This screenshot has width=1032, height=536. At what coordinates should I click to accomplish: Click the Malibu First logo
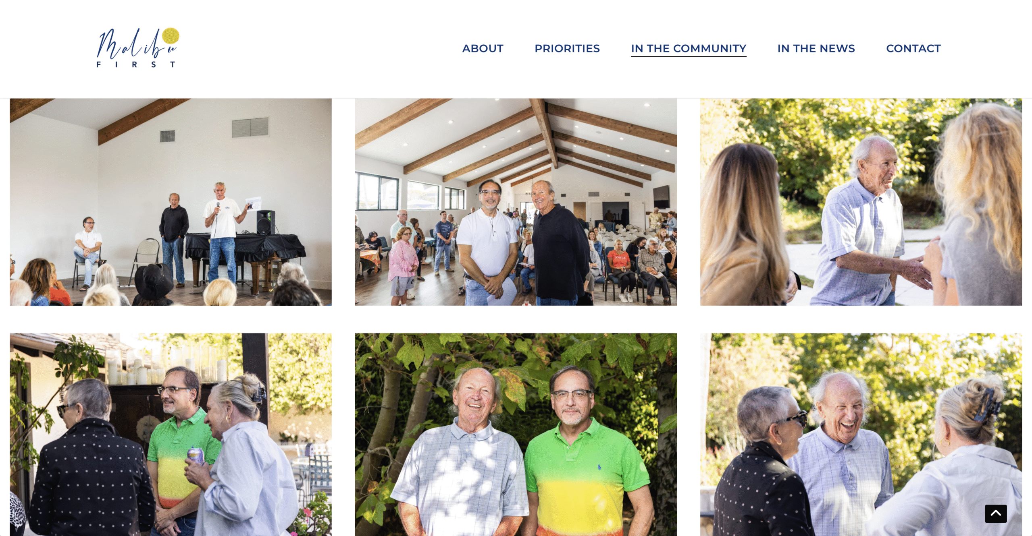click(137, 48)
